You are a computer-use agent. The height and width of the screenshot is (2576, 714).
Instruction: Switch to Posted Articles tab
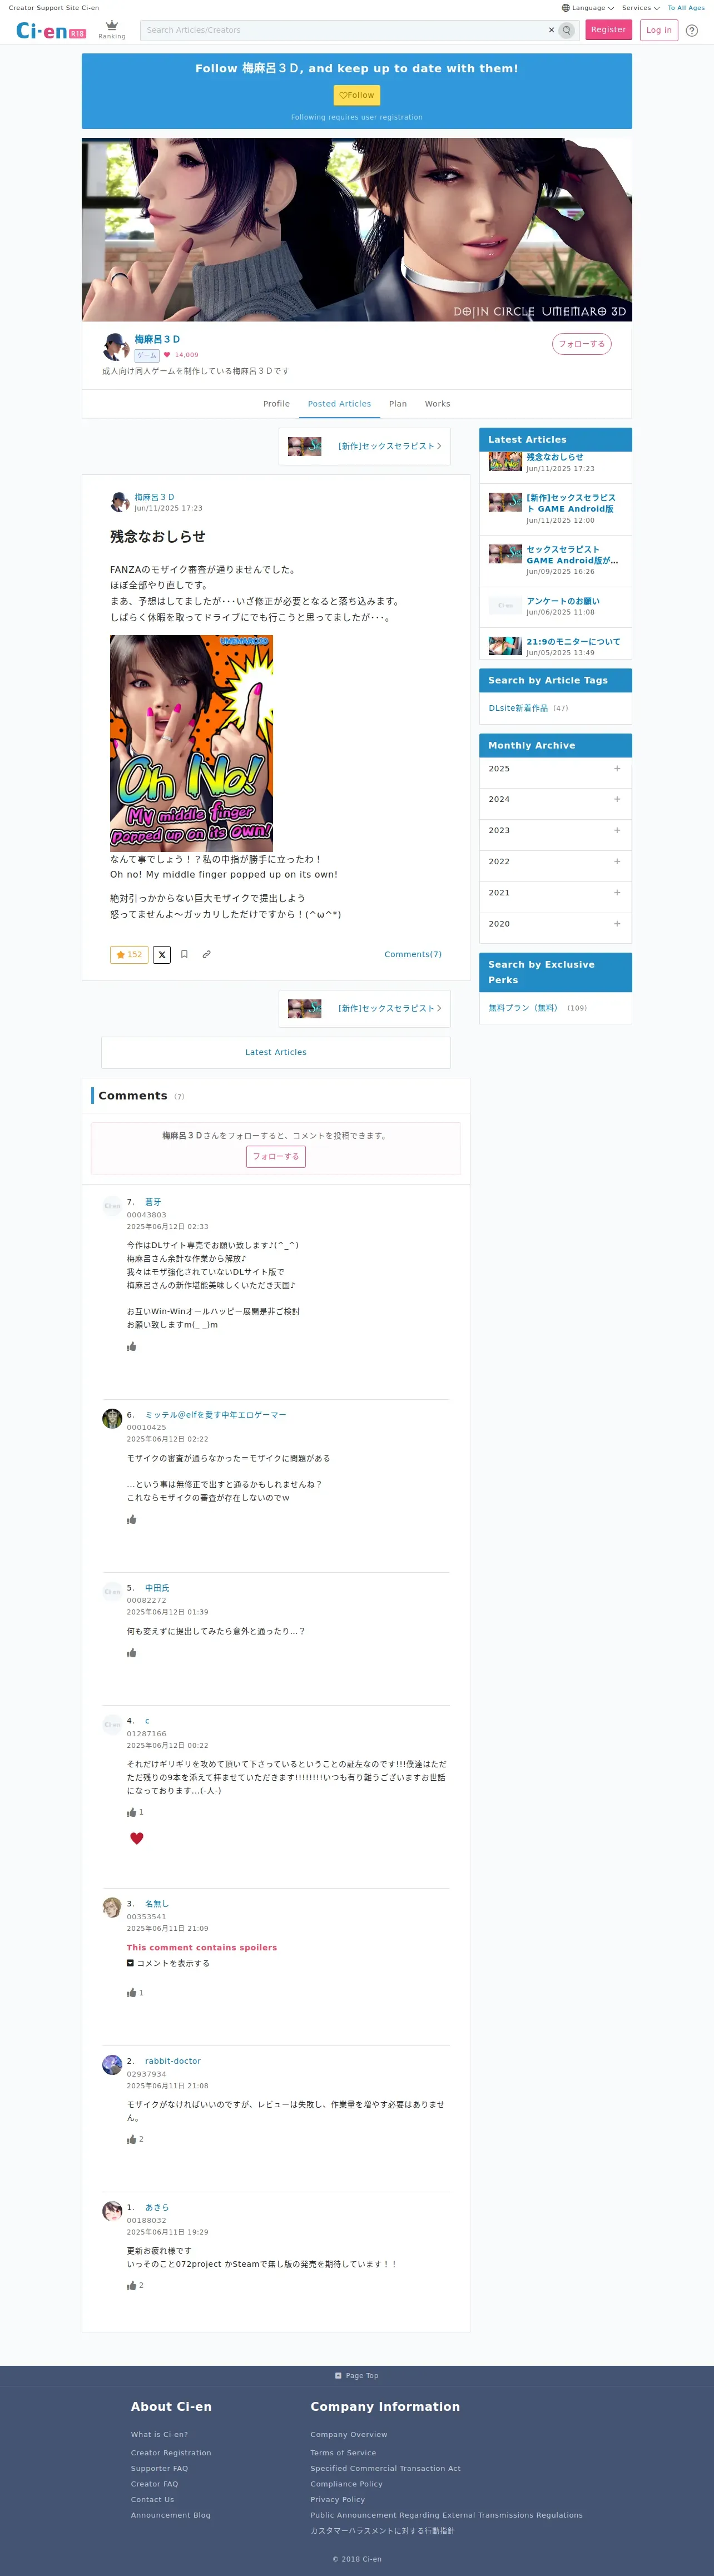point(339,404)
